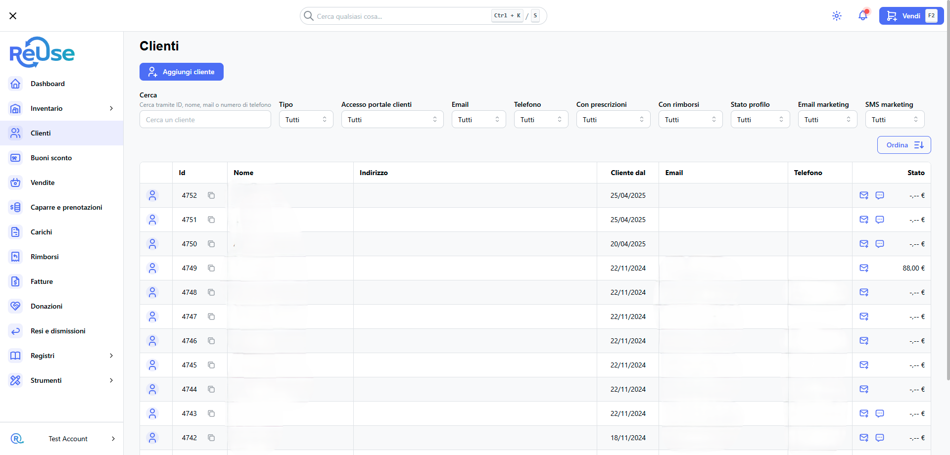
Task: Click the Aggiungi cliente button
Action: point(181,72)
